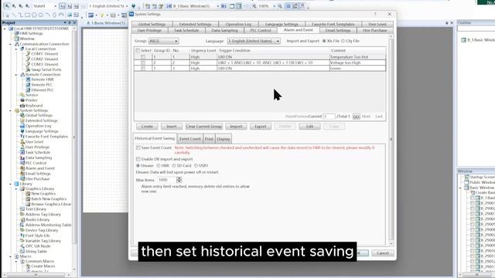This screenshot has width=495, height=278.
Task: Select the rectangle drawing tool
Action: click(28, 15)
